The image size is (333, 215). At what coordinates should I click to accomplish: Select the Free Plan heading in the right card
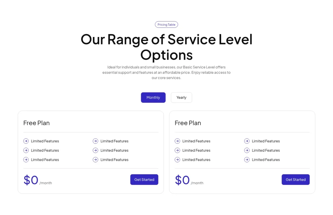pos(188,123)
